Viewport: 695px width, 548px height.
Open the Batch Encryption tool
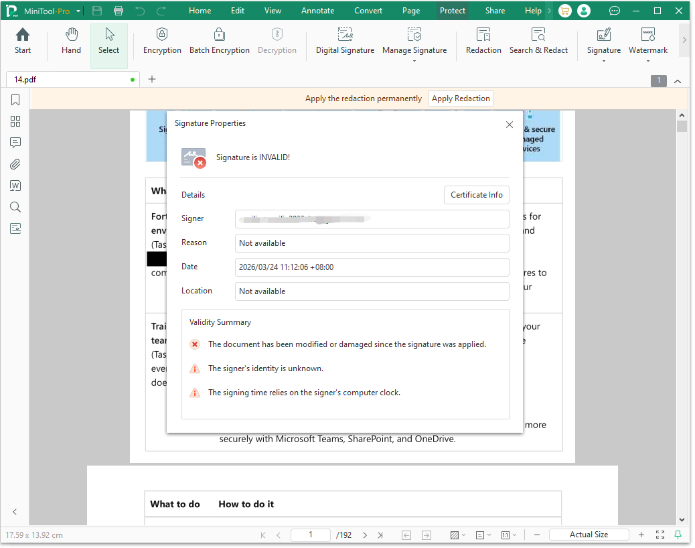pos(219,42)
